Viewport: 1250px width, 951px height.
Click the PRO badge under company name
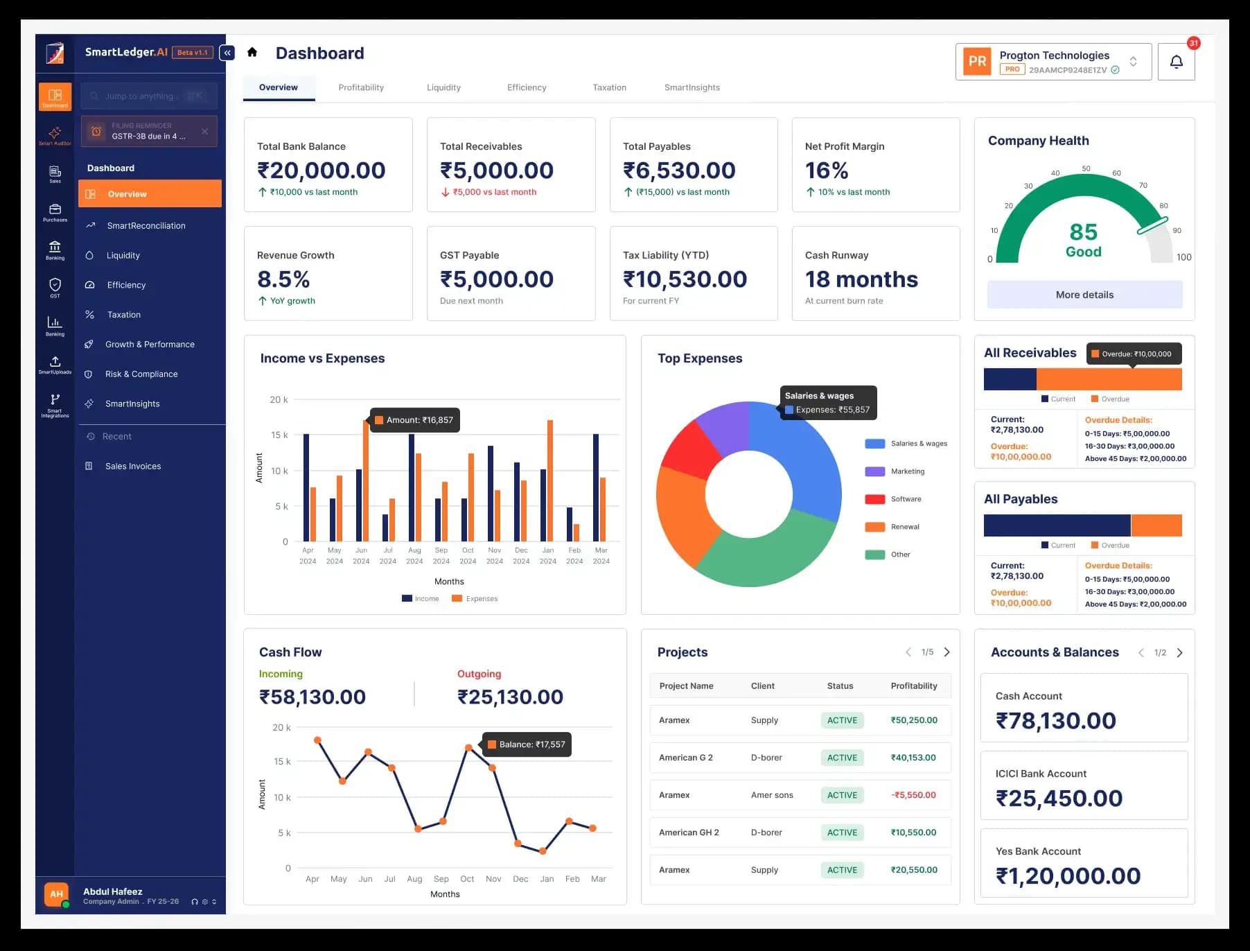pyautogui.click(x=1012, y=69)
